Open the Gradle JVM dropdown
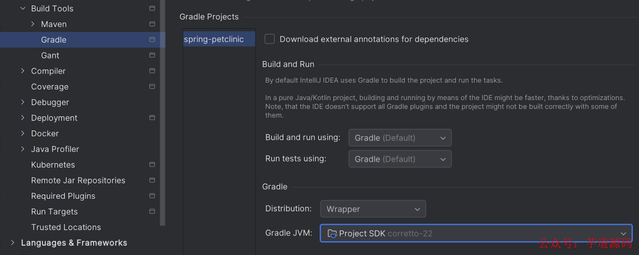The image size is (639, 255). point(476,233)
